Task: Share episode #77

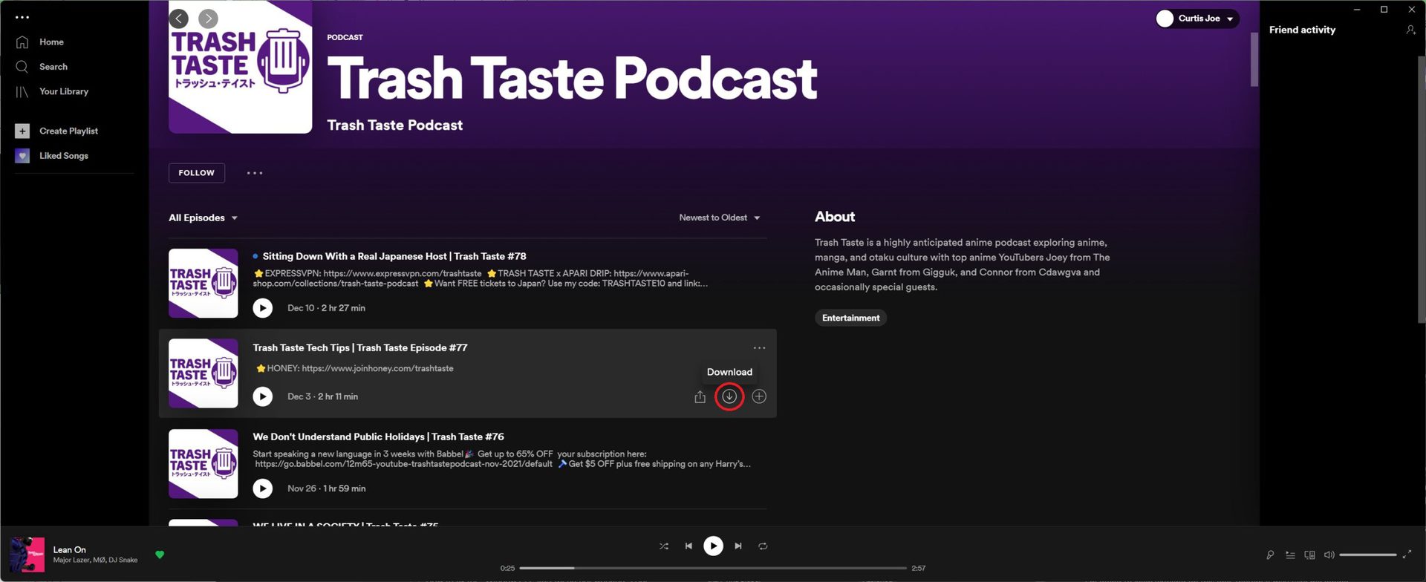Action: [700, 397]
